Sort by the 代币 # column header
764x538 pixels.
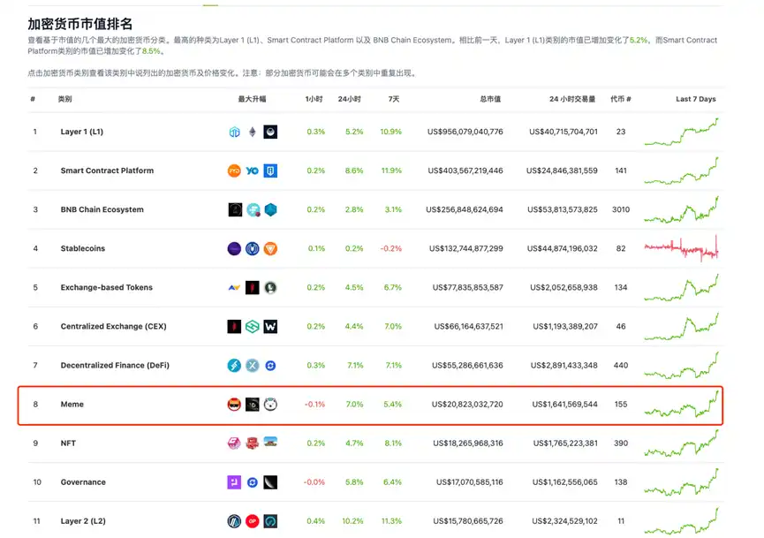pyautogui.click(x=621, y=99)
